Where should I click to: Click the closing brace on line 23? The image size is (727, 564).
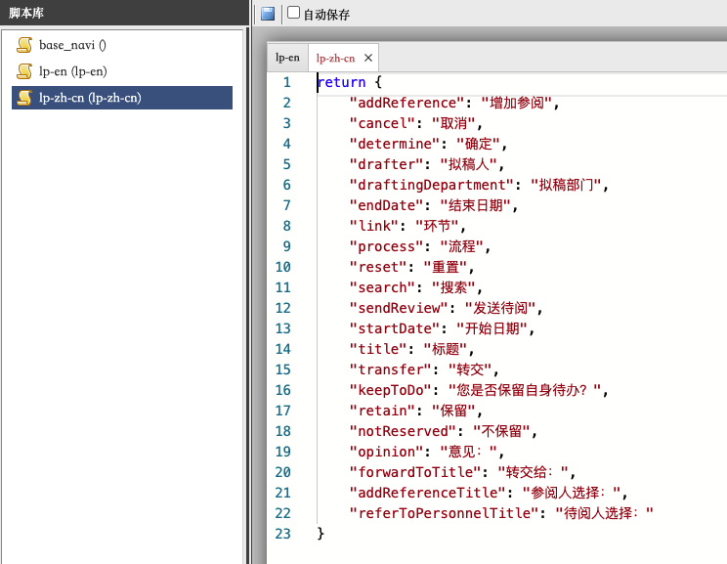pos(321,534)
